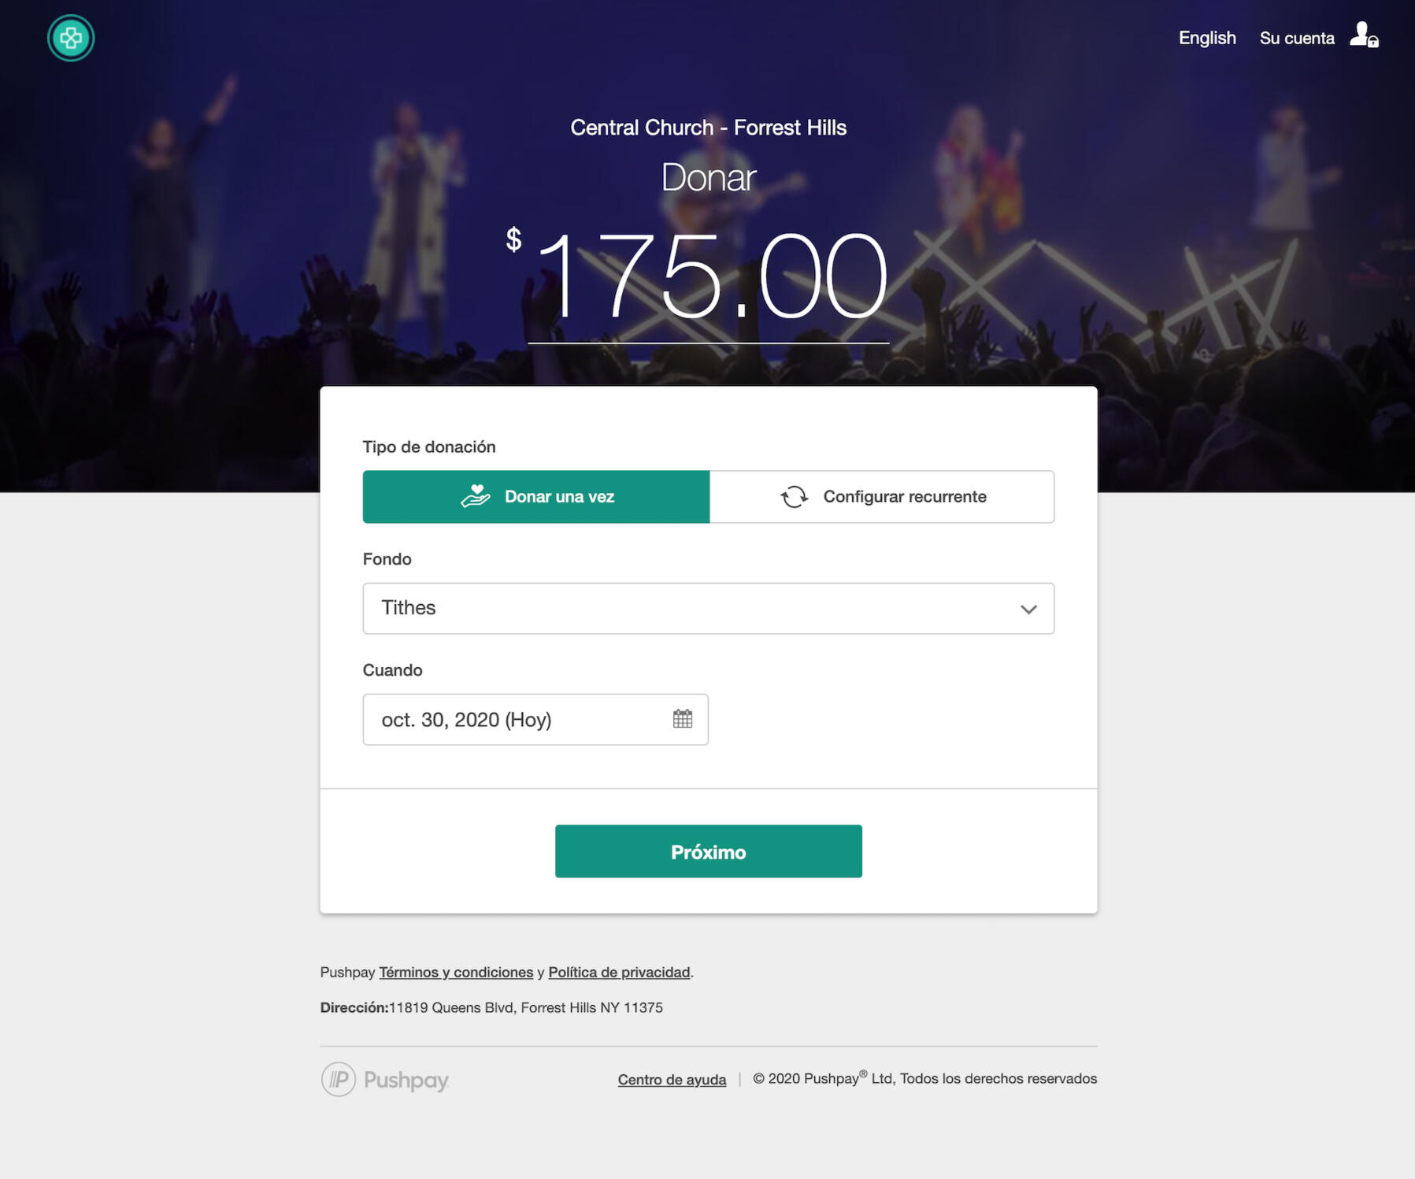Click the Central Church - Forrest Hills heading
This screenshot has height=1179, width=1415.
[708, 128]
